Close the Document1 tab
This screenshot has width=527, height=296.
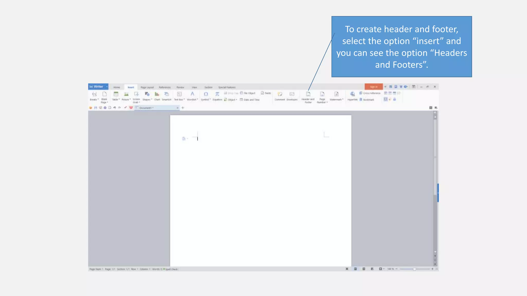point(177,108)
